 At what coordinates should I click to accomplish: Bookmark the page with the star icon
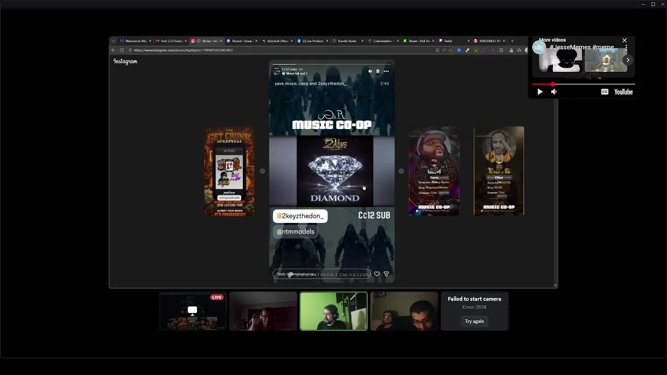[x=451, y=50]
